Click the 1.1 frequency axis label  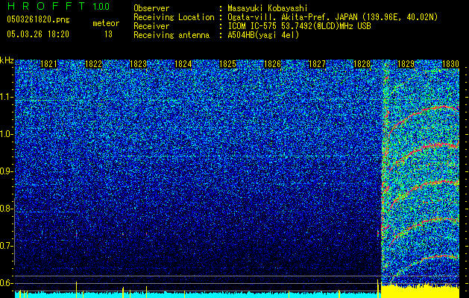pyautogui.click(x=6, y=97)
